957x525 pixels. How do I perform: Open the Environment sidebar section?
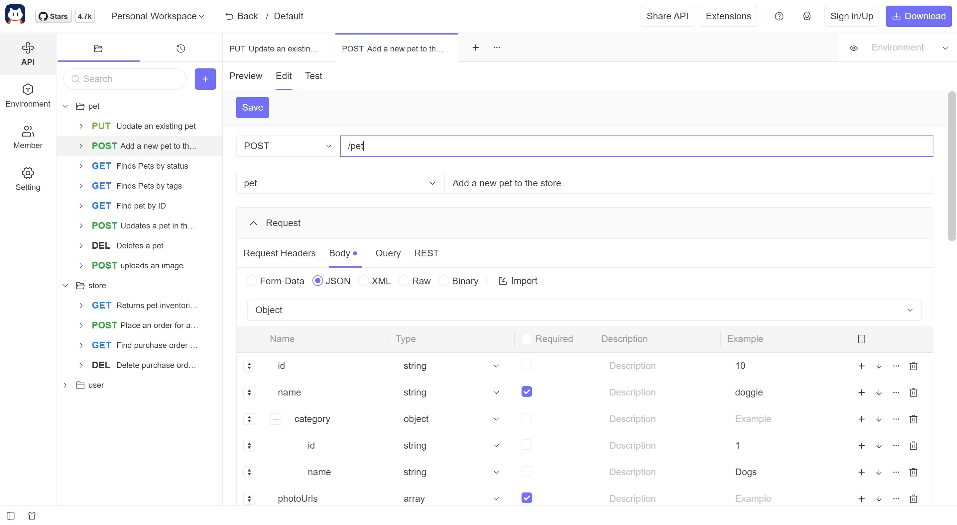point(28,96)
